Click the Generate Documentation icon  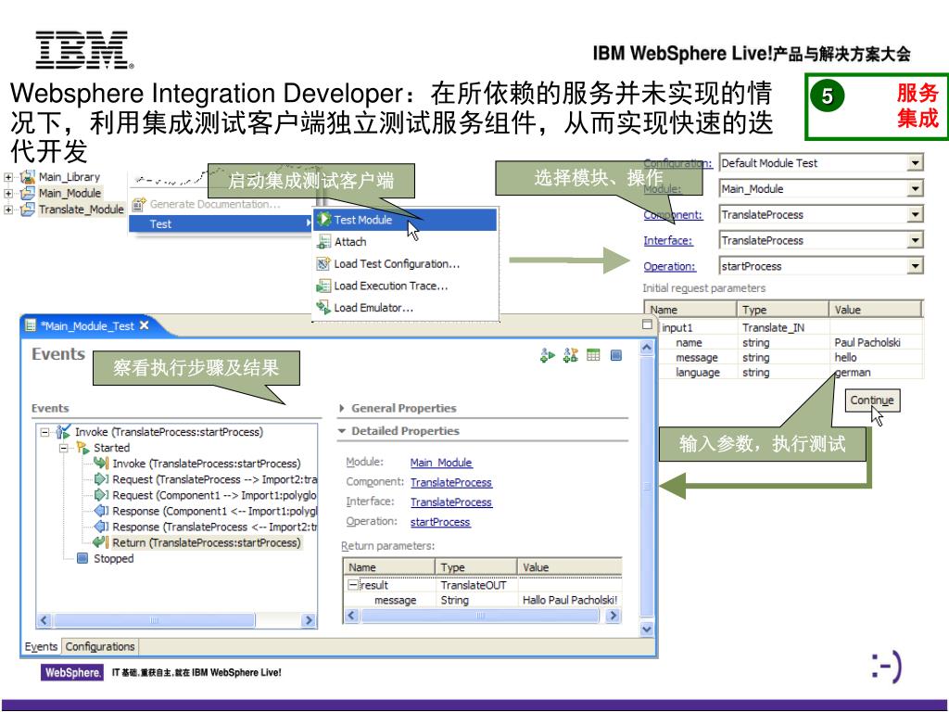[139, 204]
